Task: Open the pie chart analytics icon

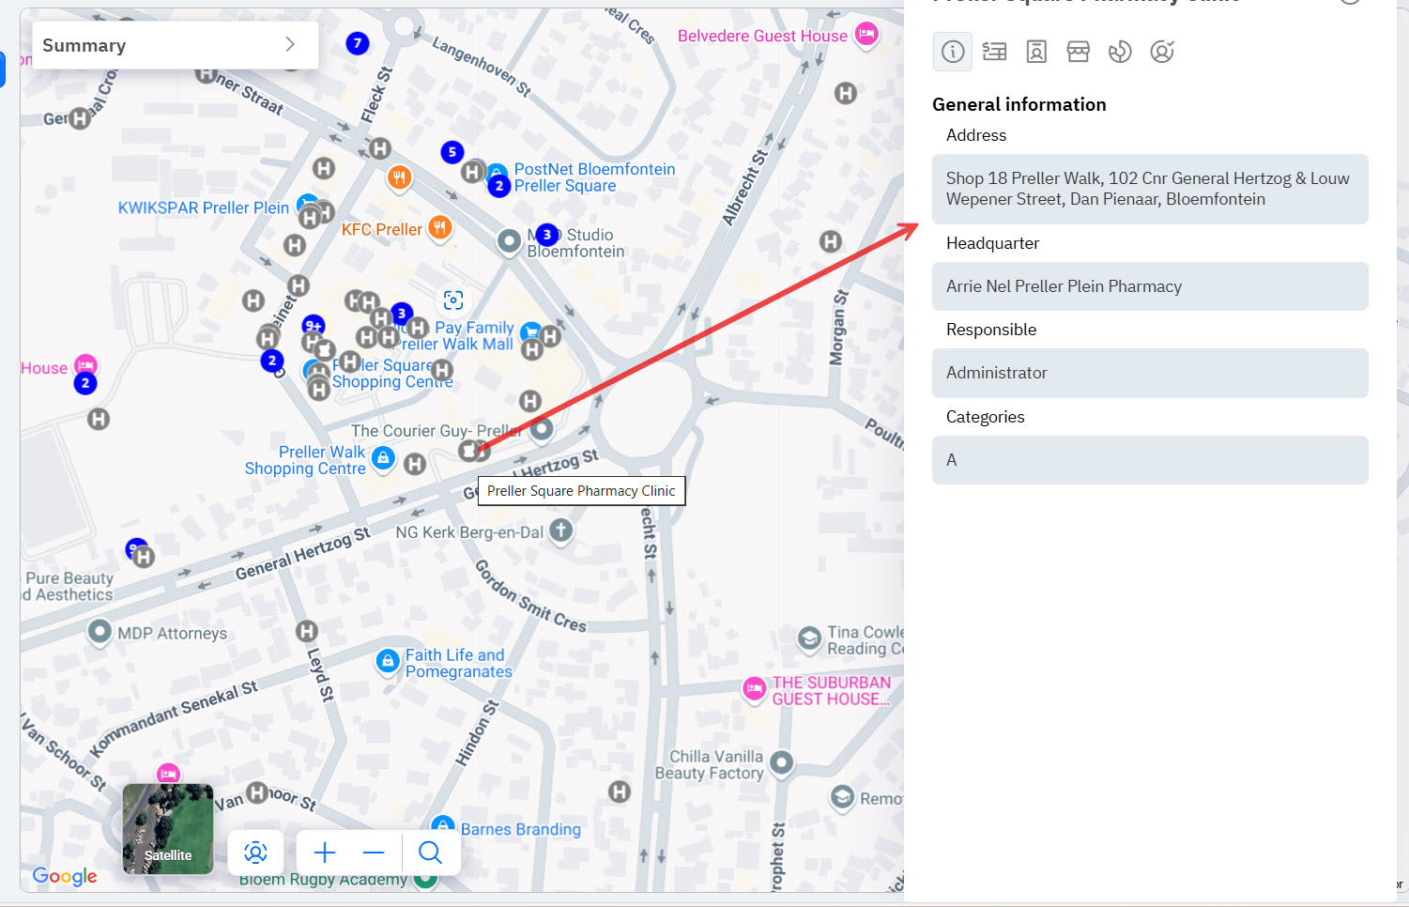Action: (1120, 52)
